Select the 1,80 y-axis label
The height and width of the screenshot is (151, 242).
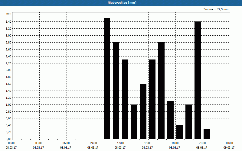pos(8,77)
